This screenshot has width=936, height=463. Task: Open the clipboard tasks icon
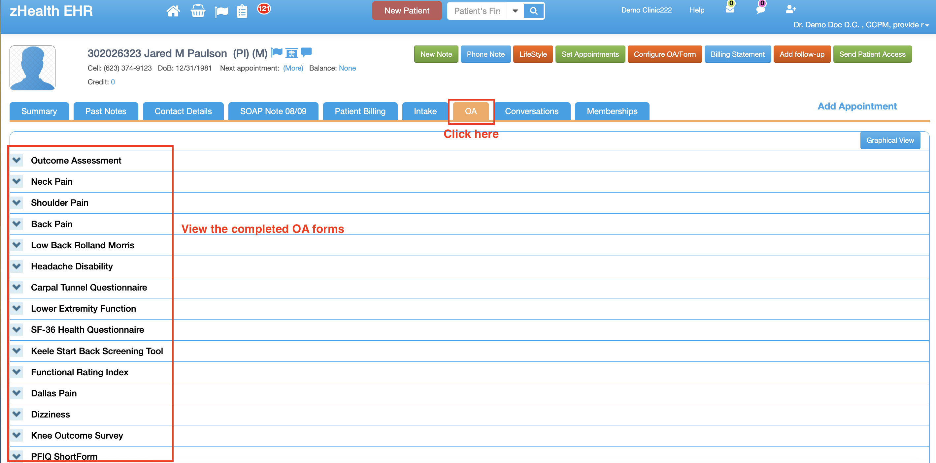point(242,11)
